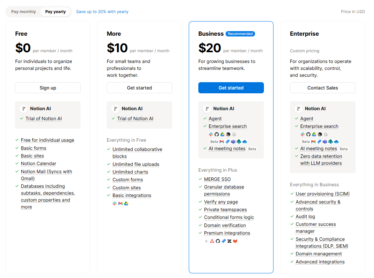
Task: Click the Slack icon under Basic integrations
Action: pyautogui.click(x=115, y=204)
